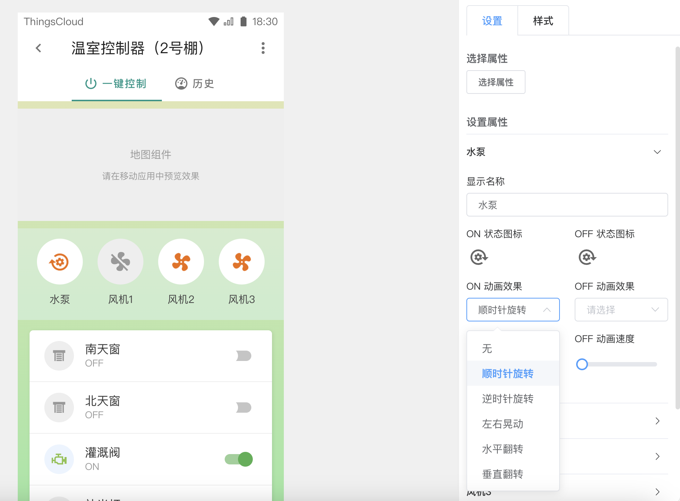Click the 风机3 fan icon
The image size is (680, 501).
coord(242,261)
